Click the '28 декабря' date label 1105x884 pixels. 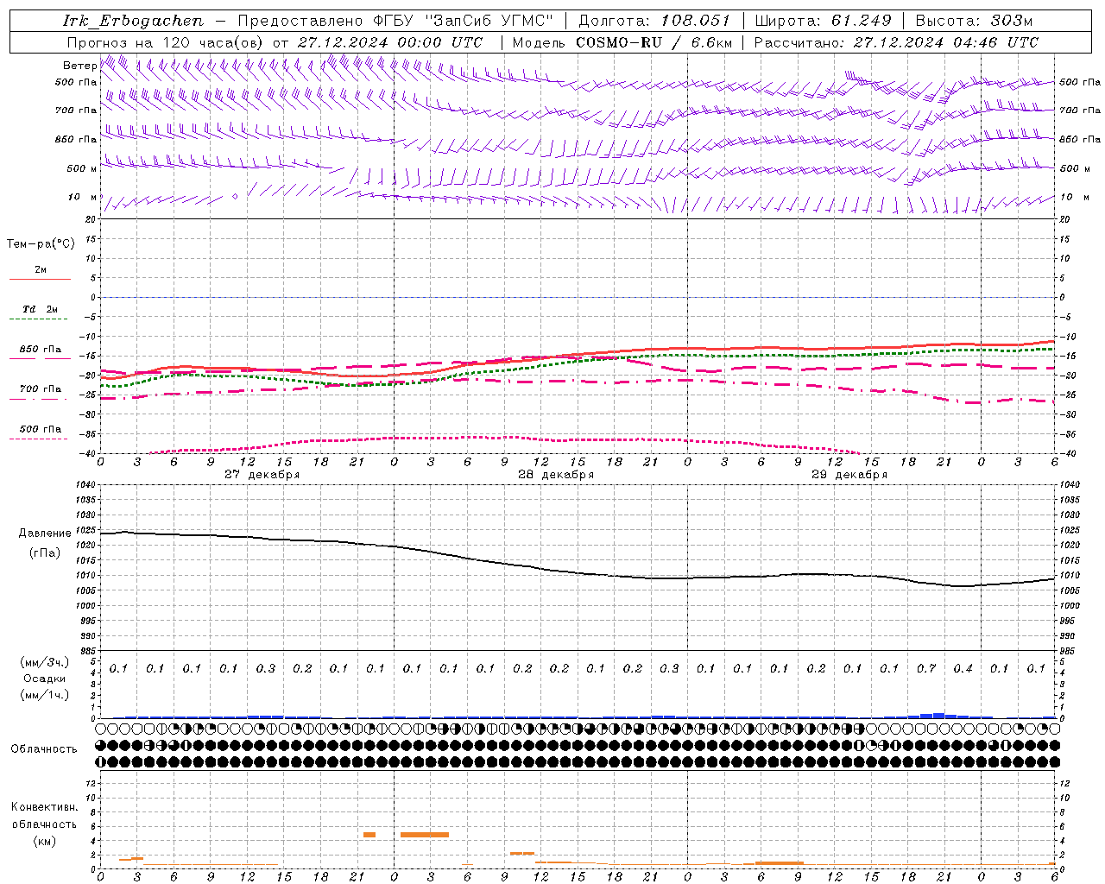click(556, 475)
